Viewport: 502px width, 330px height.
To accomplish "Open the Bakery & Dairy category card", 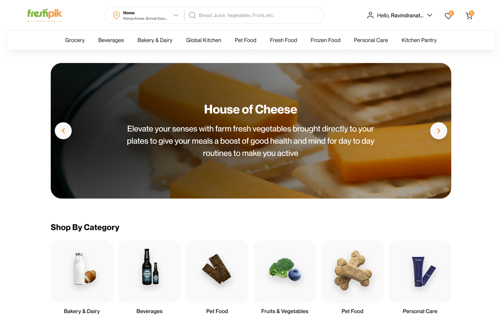I will 82,272.
